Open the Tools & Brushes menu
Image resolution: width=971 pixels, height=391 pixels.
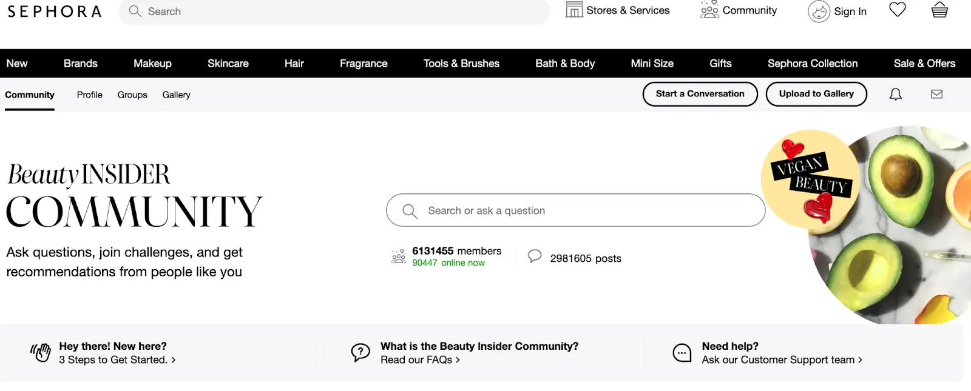point(461,63)
